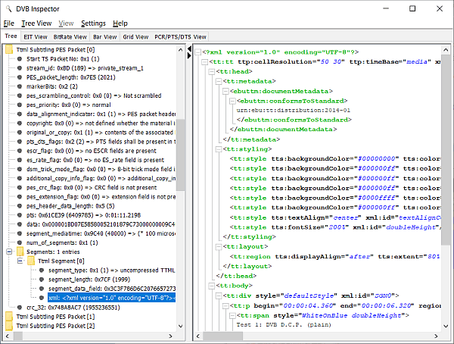Click the Segments folder icon
Screen dimensions: 454x344
[x=19, y=252]
